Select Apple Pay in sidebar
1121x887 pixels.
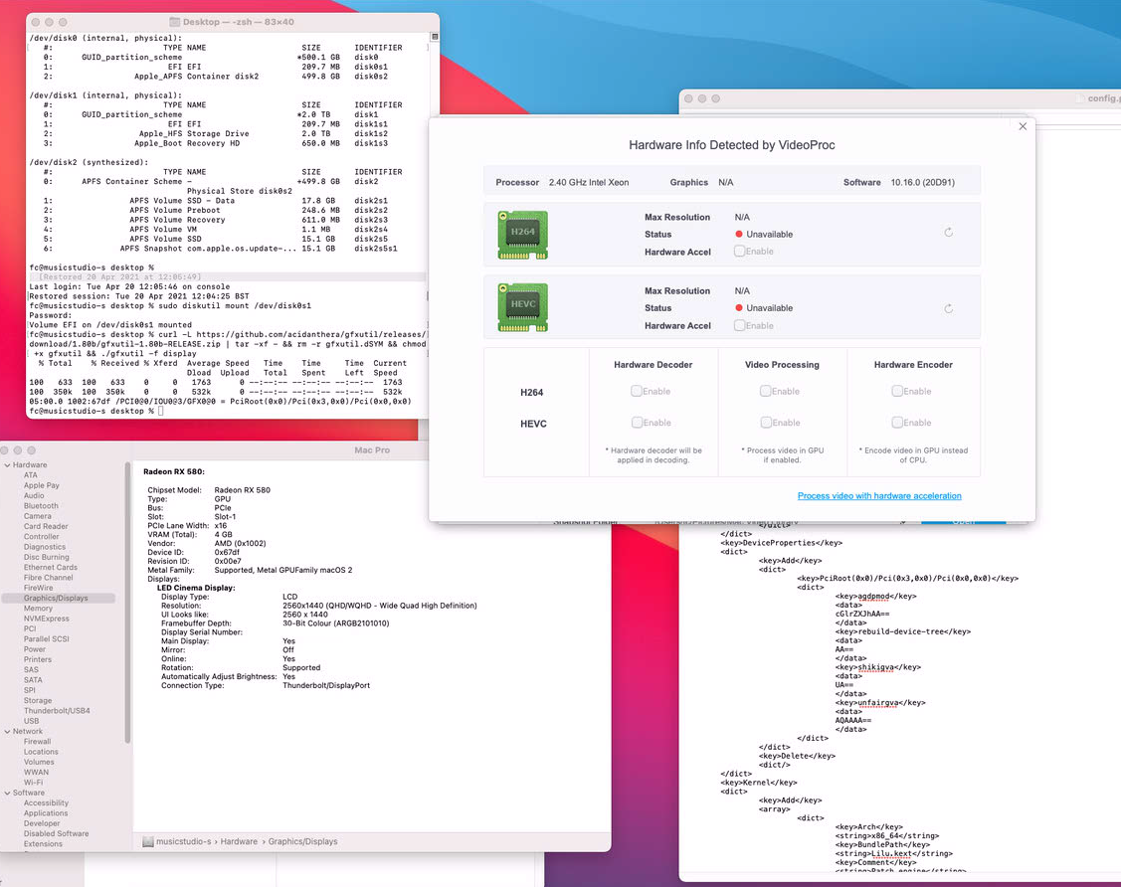(42, 485)
